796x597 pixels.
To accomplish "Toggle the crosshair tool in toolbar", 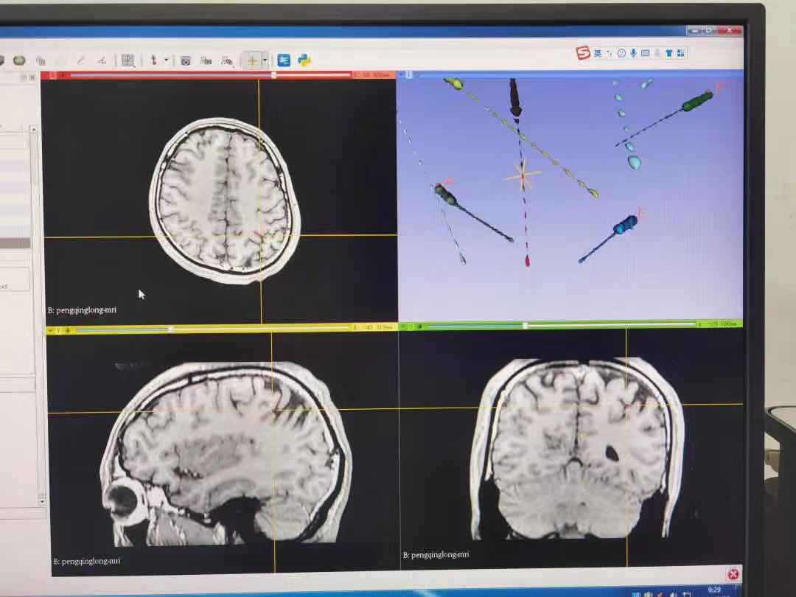I will (253, 60).
